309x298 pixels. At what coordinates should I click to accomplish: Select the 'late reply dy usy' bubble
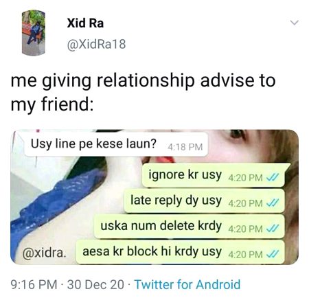pyautogui.click(x=205, y=201)
